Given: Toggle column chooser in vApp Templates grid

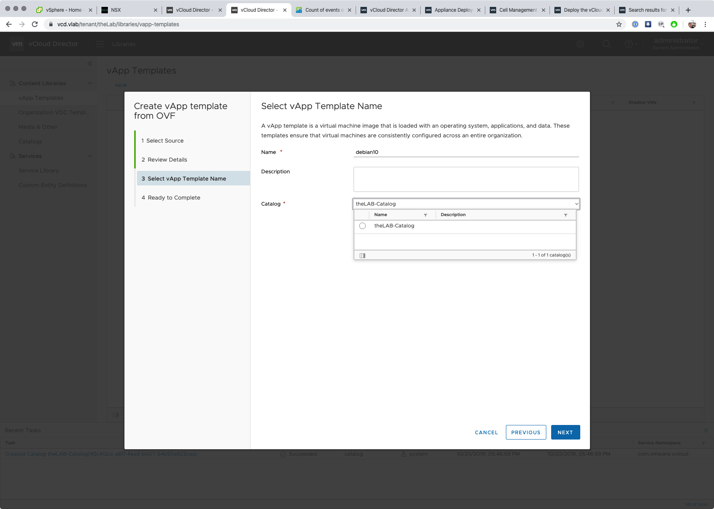Looking at the screenshot, I should (x=116, y=415).
